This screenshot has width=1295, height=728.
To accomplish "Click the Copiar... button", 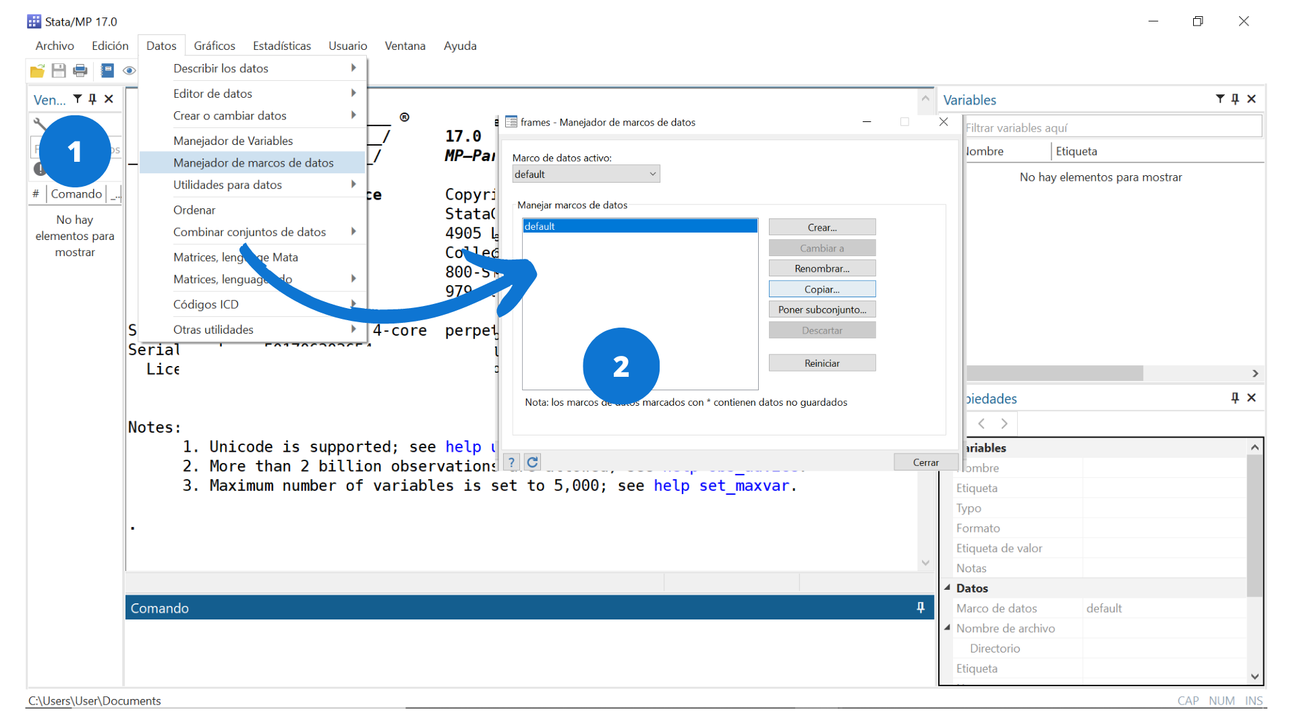I will tap(822, 289).
